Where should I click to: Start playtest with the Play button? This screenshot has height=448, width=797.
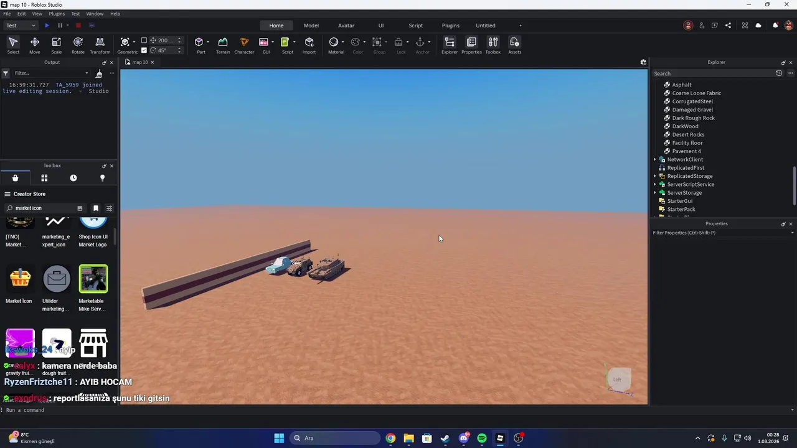pos(47,26)
